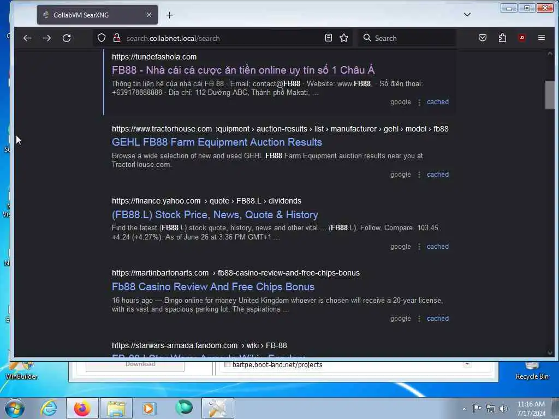The image size is (559, 419).
Task: Toggle reader view in address bar
Action: 328,38
